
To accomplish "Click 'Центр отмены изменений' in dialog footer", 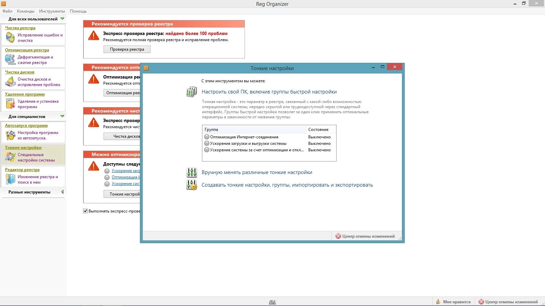I will pos(365,236).
